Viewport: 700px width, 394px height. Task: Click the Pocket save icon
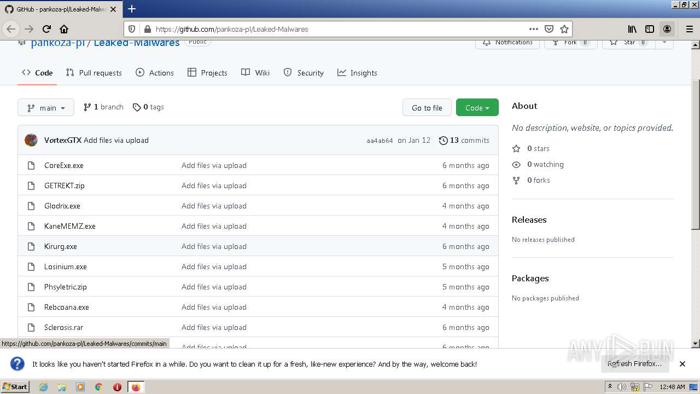tap(549, 29)
